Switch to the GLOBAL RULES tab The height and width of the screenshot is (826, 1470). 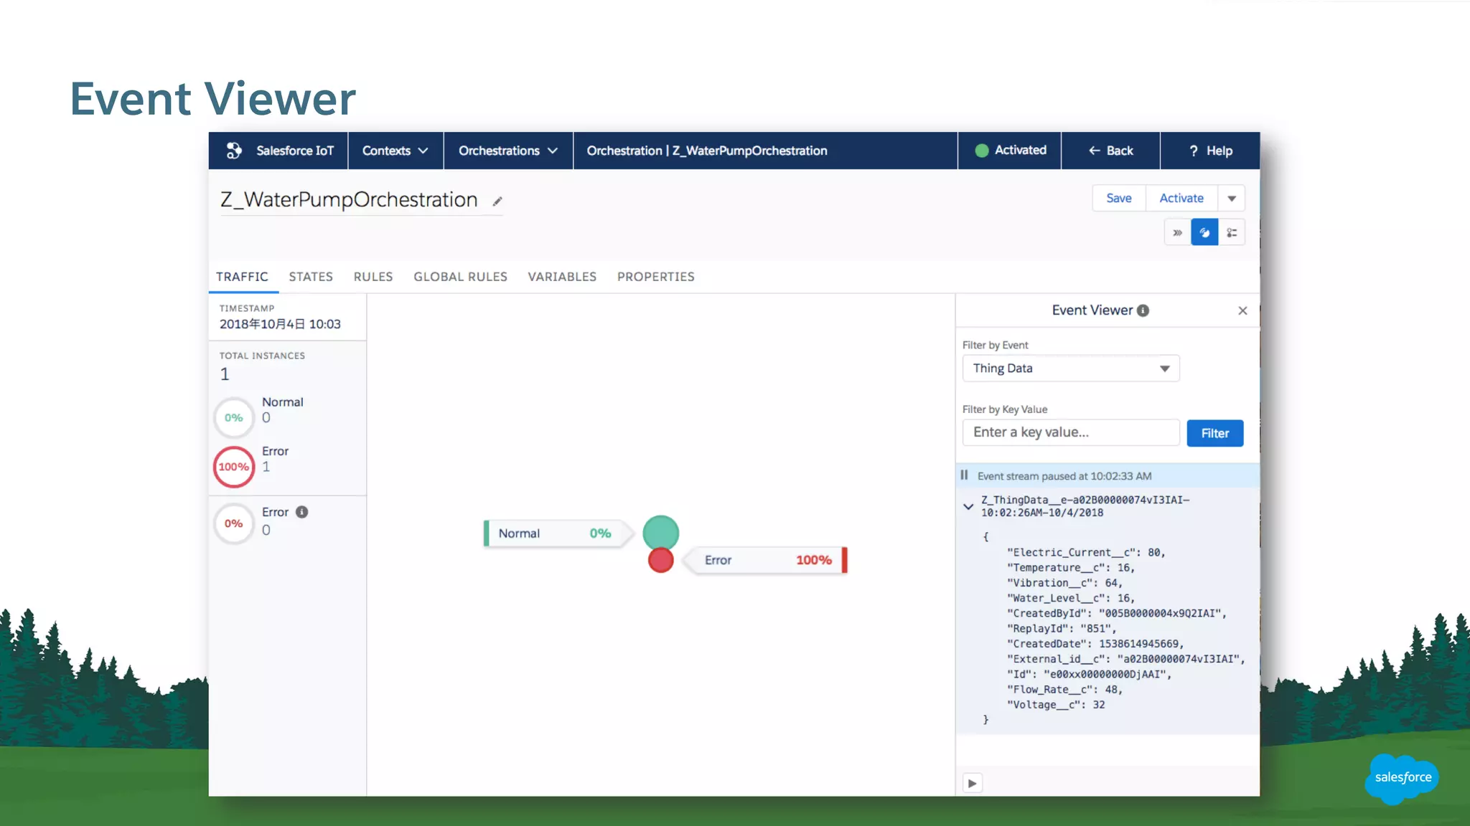tap(460, 277)
